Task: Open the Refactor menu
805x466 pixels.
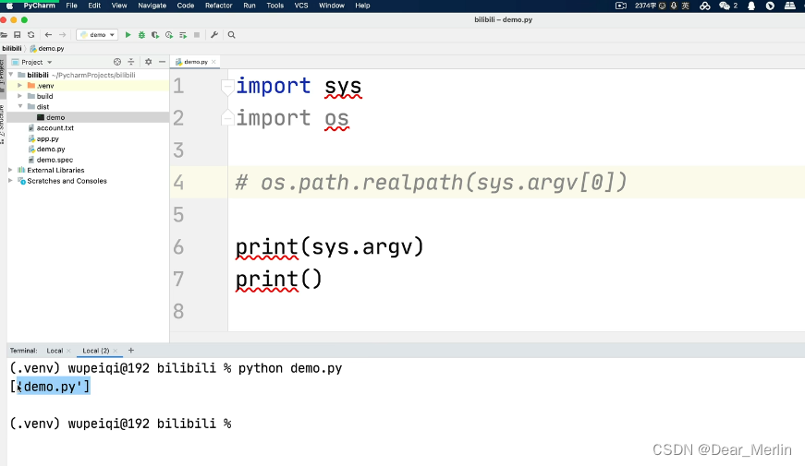Action: pos(219,6)
